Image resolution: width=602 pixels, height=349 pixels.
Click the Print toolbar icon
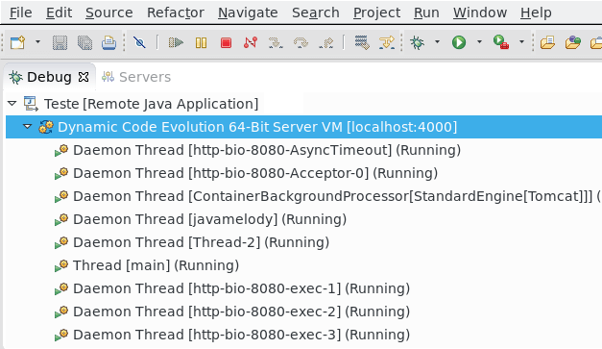click(x=109, y=42)
